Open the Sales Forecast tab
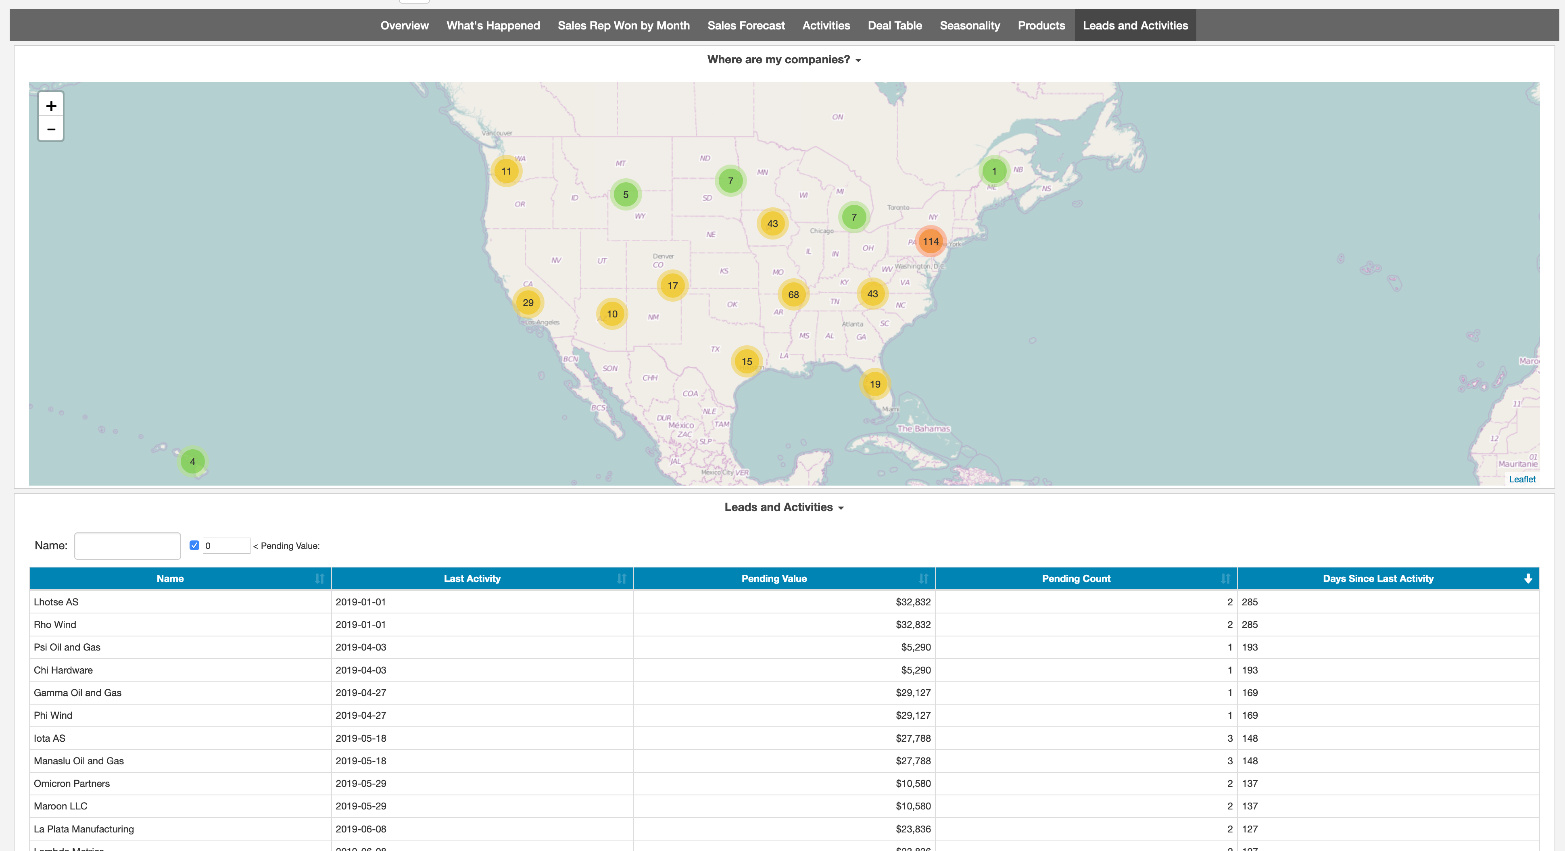The width and height of the screenshot is (1565, 851). click(746, 25)
